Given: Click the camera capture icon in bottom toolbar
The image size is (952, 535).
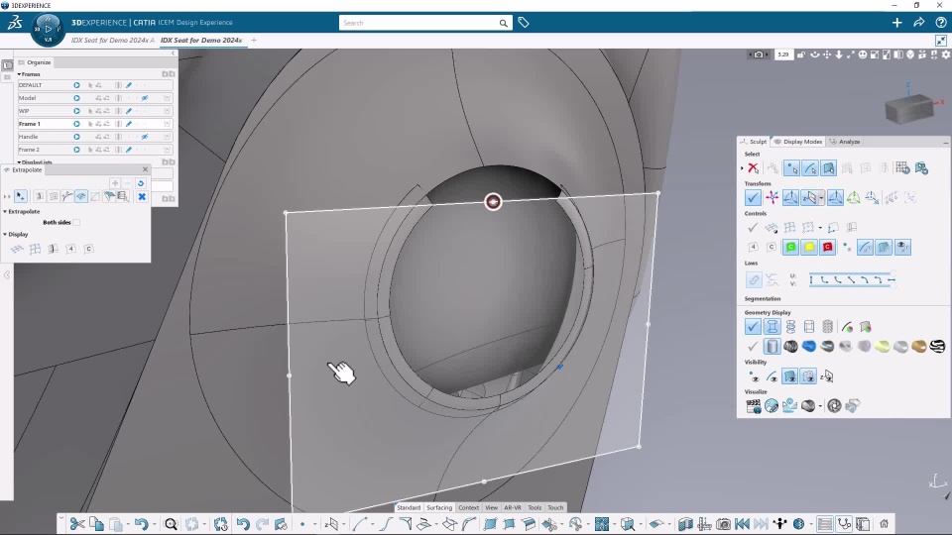Looking at the screenshot, I should 723,524.
